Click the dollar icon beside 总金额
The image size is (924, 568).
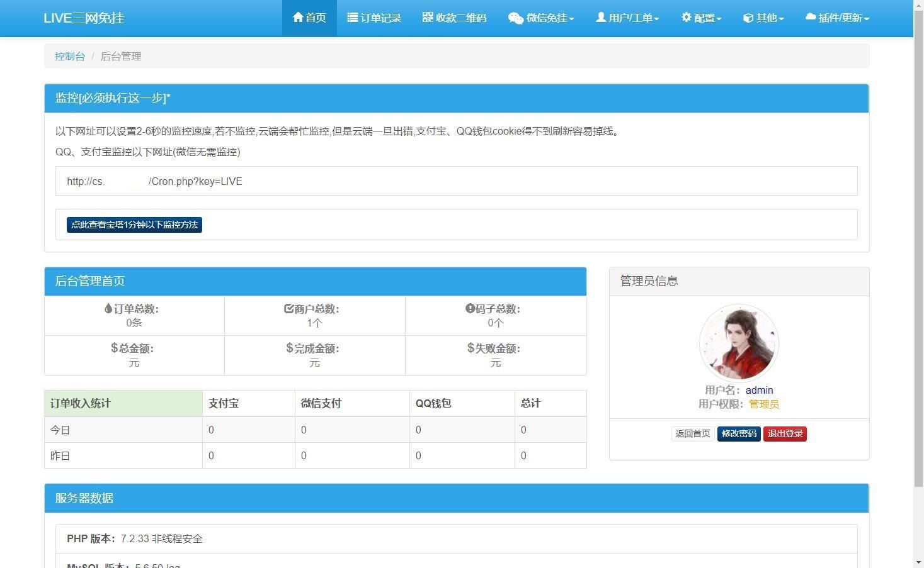pos(113,348)
